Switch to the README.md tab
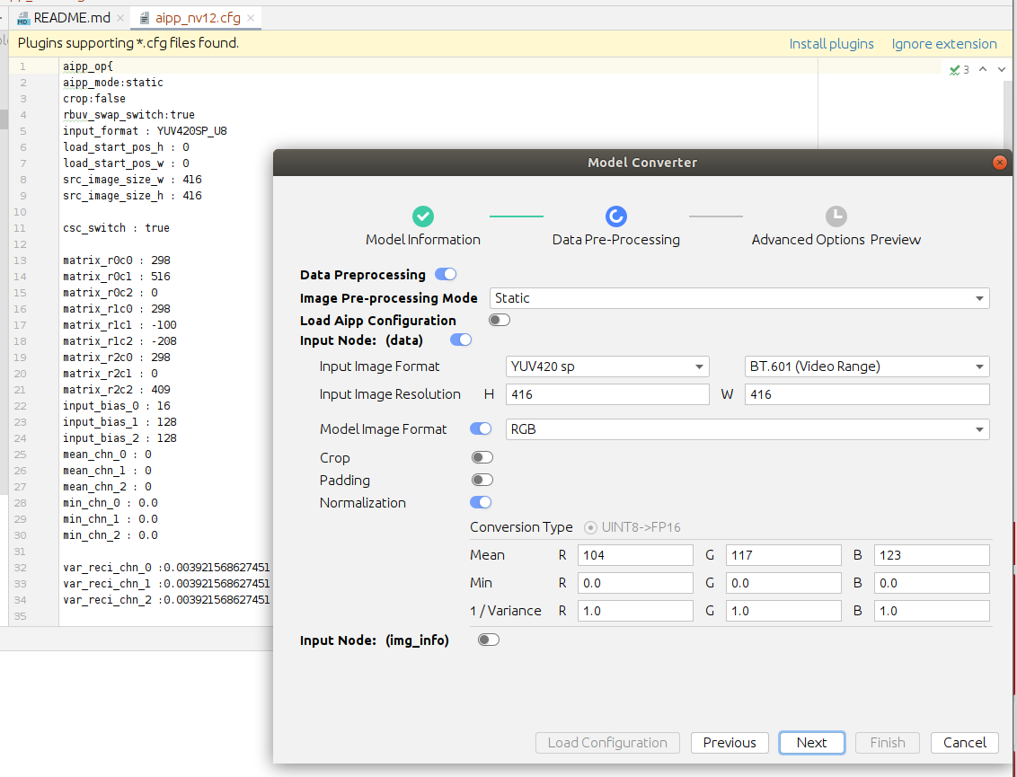 point(71,18)
